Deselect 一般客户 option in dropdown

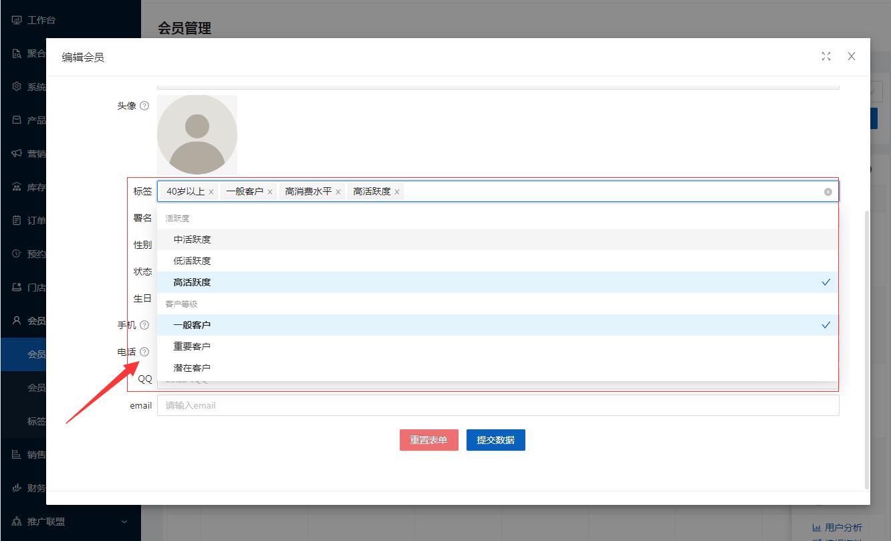(497, 325)
